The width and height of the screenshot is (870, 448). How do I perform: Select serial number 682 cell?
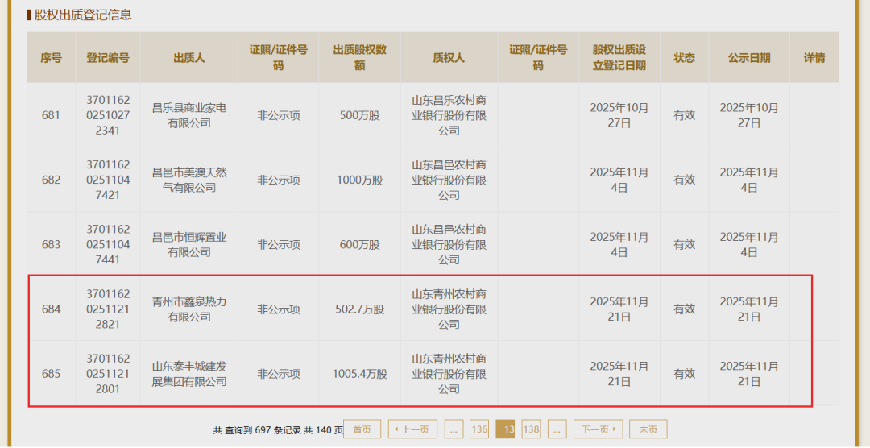(51, 180)
